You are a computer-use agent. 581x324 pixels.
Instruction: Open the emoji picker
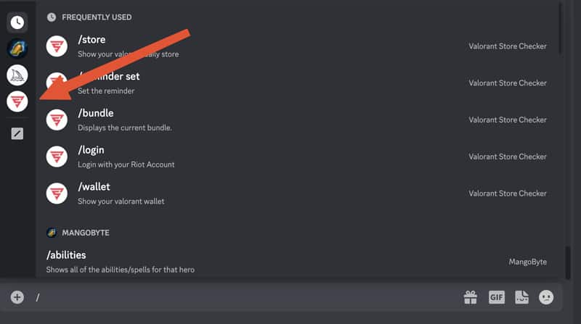click(x=546, y=297)
